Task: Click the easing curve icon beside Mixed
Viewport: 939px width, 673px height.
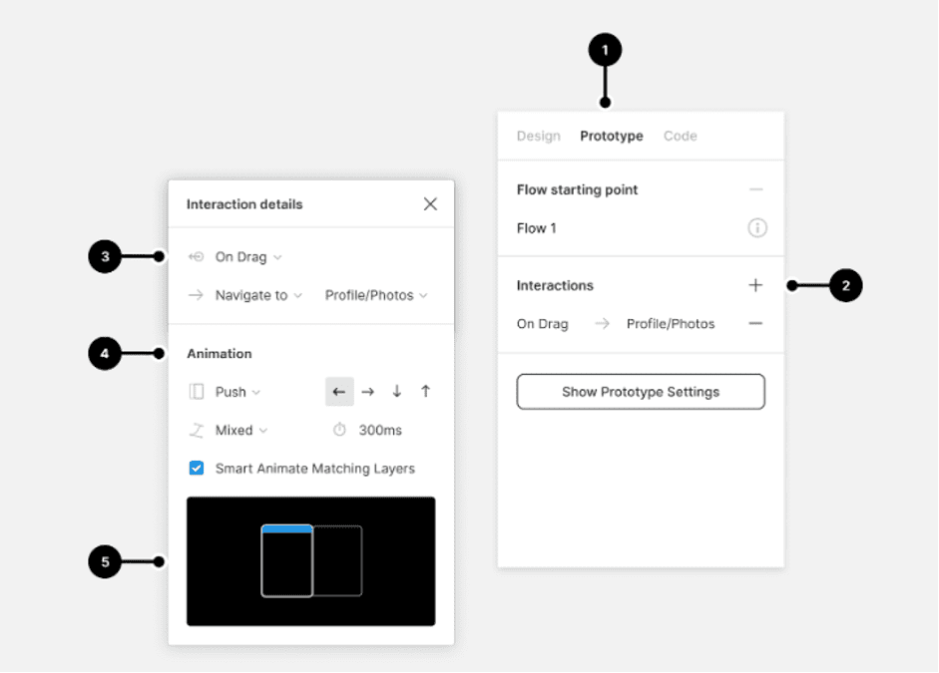Action: pyautogui.click(x=197, y=430)
